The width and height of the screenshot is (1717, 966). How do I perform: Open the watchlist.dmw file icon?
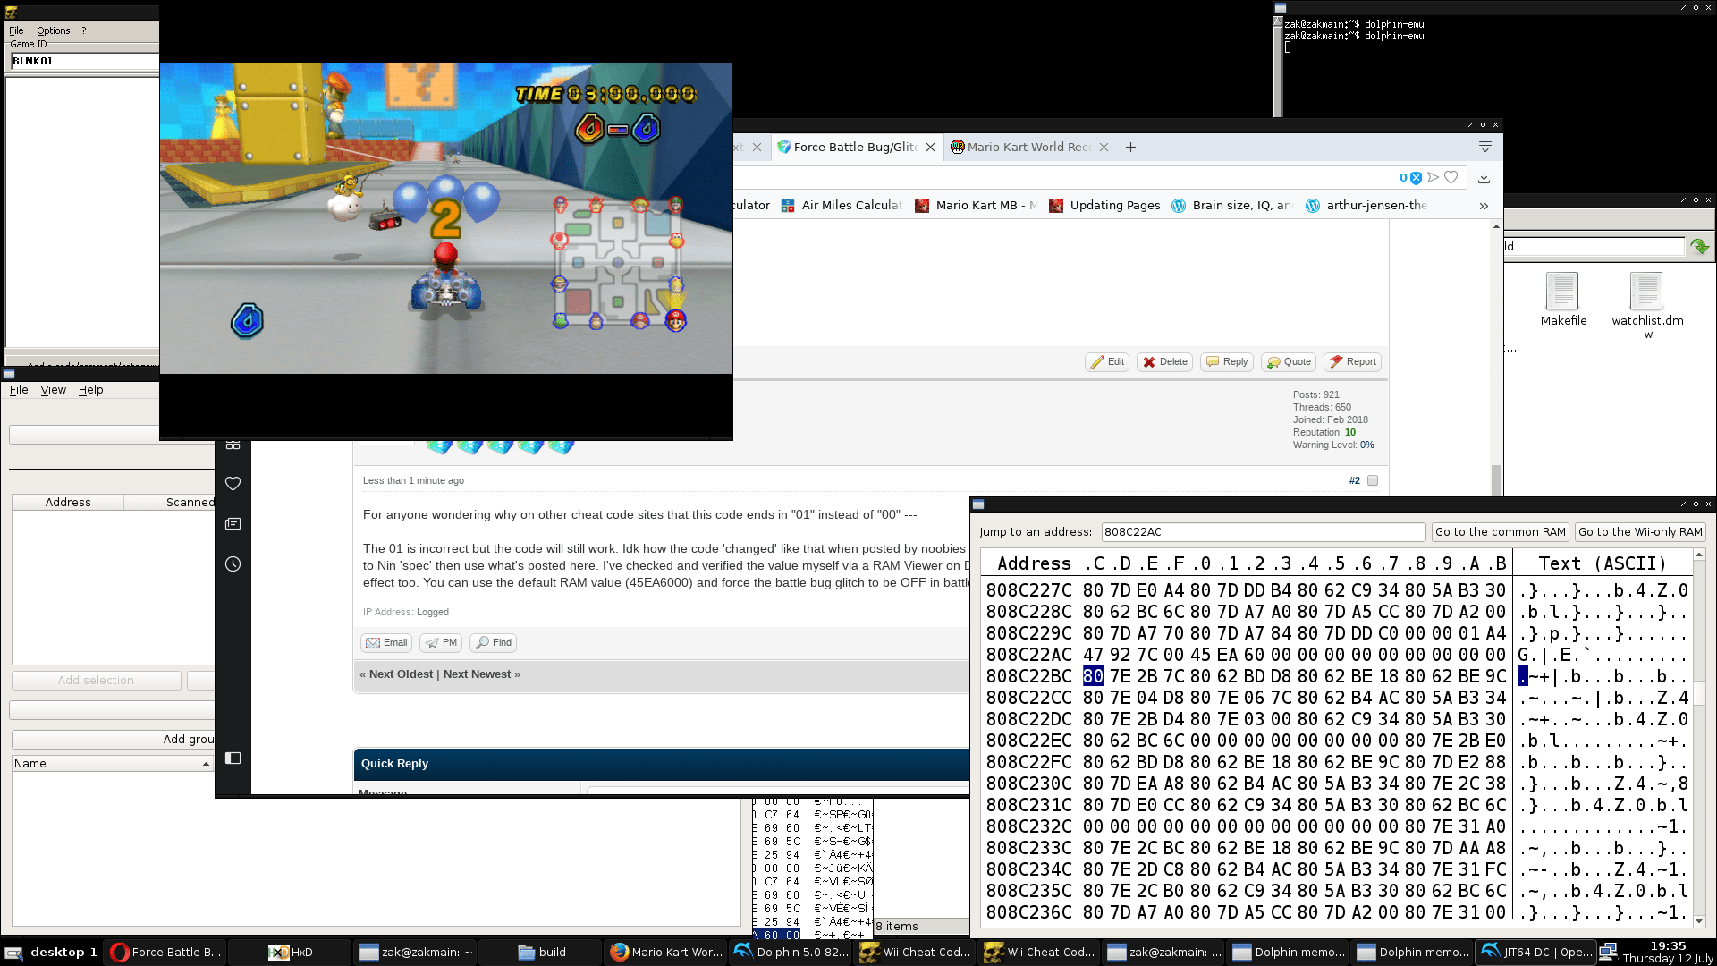(x=1647, y=305)
